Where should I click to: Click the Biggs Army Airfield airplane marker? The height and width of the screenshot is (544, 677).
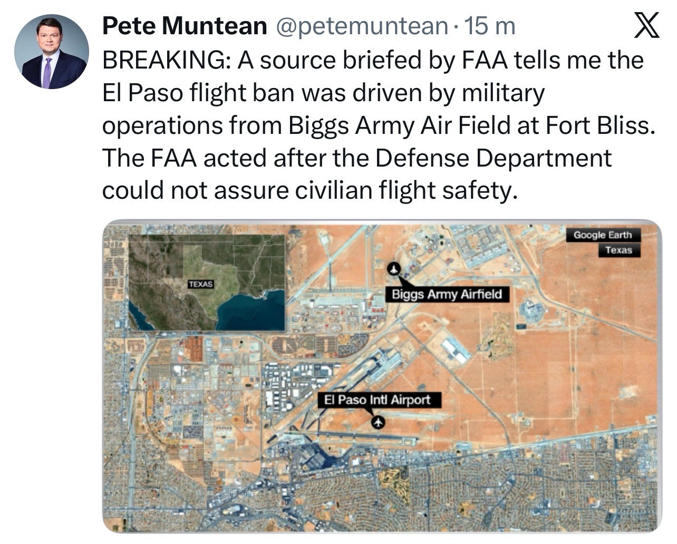point(394,269)
